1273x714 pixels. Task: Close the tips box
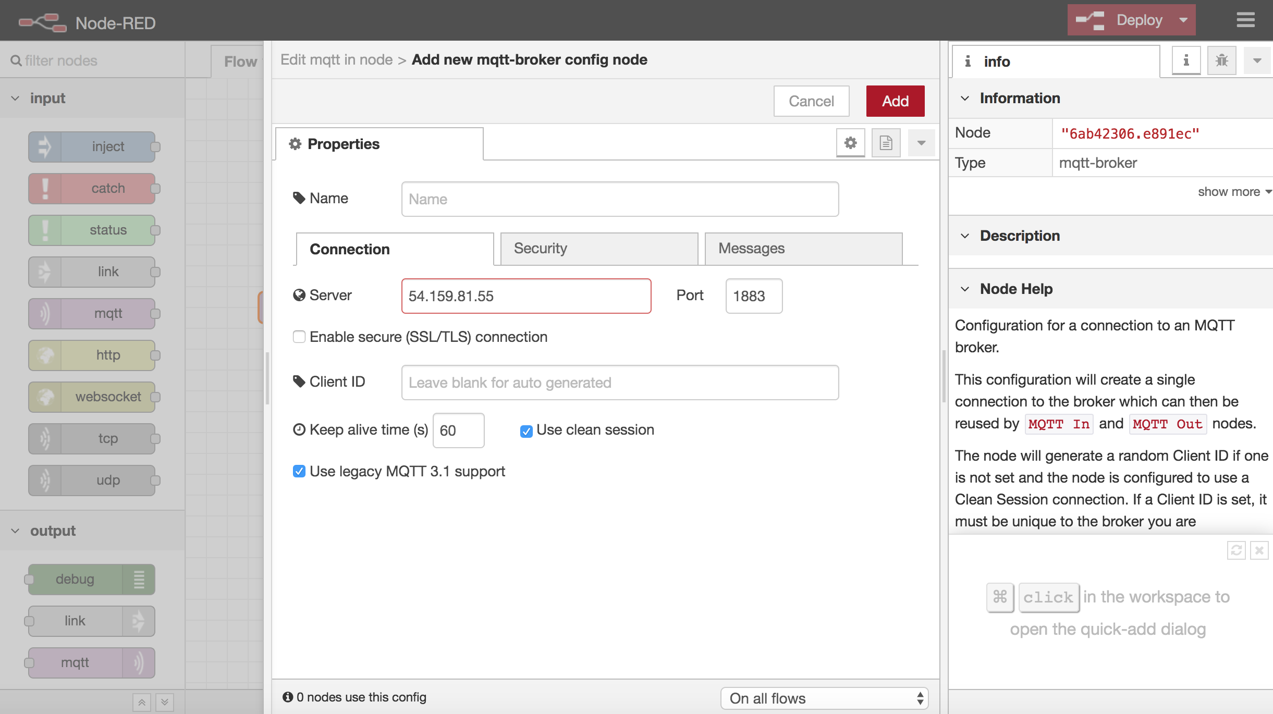[x=1259, y=550]
